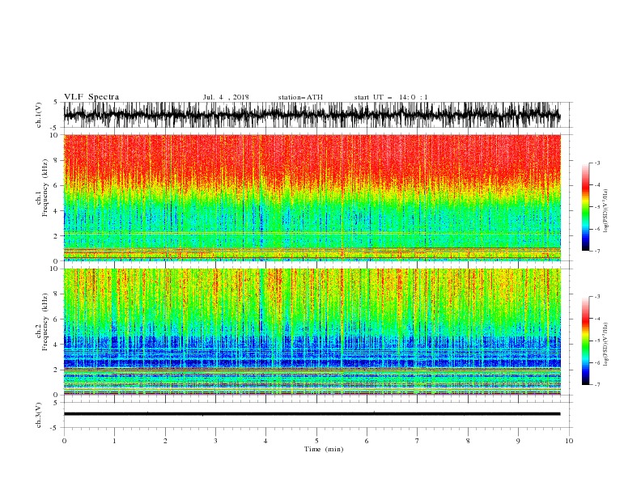641x495 pixels.
Task: Click time-axis tick label "3"
Action: pos(215,441)
